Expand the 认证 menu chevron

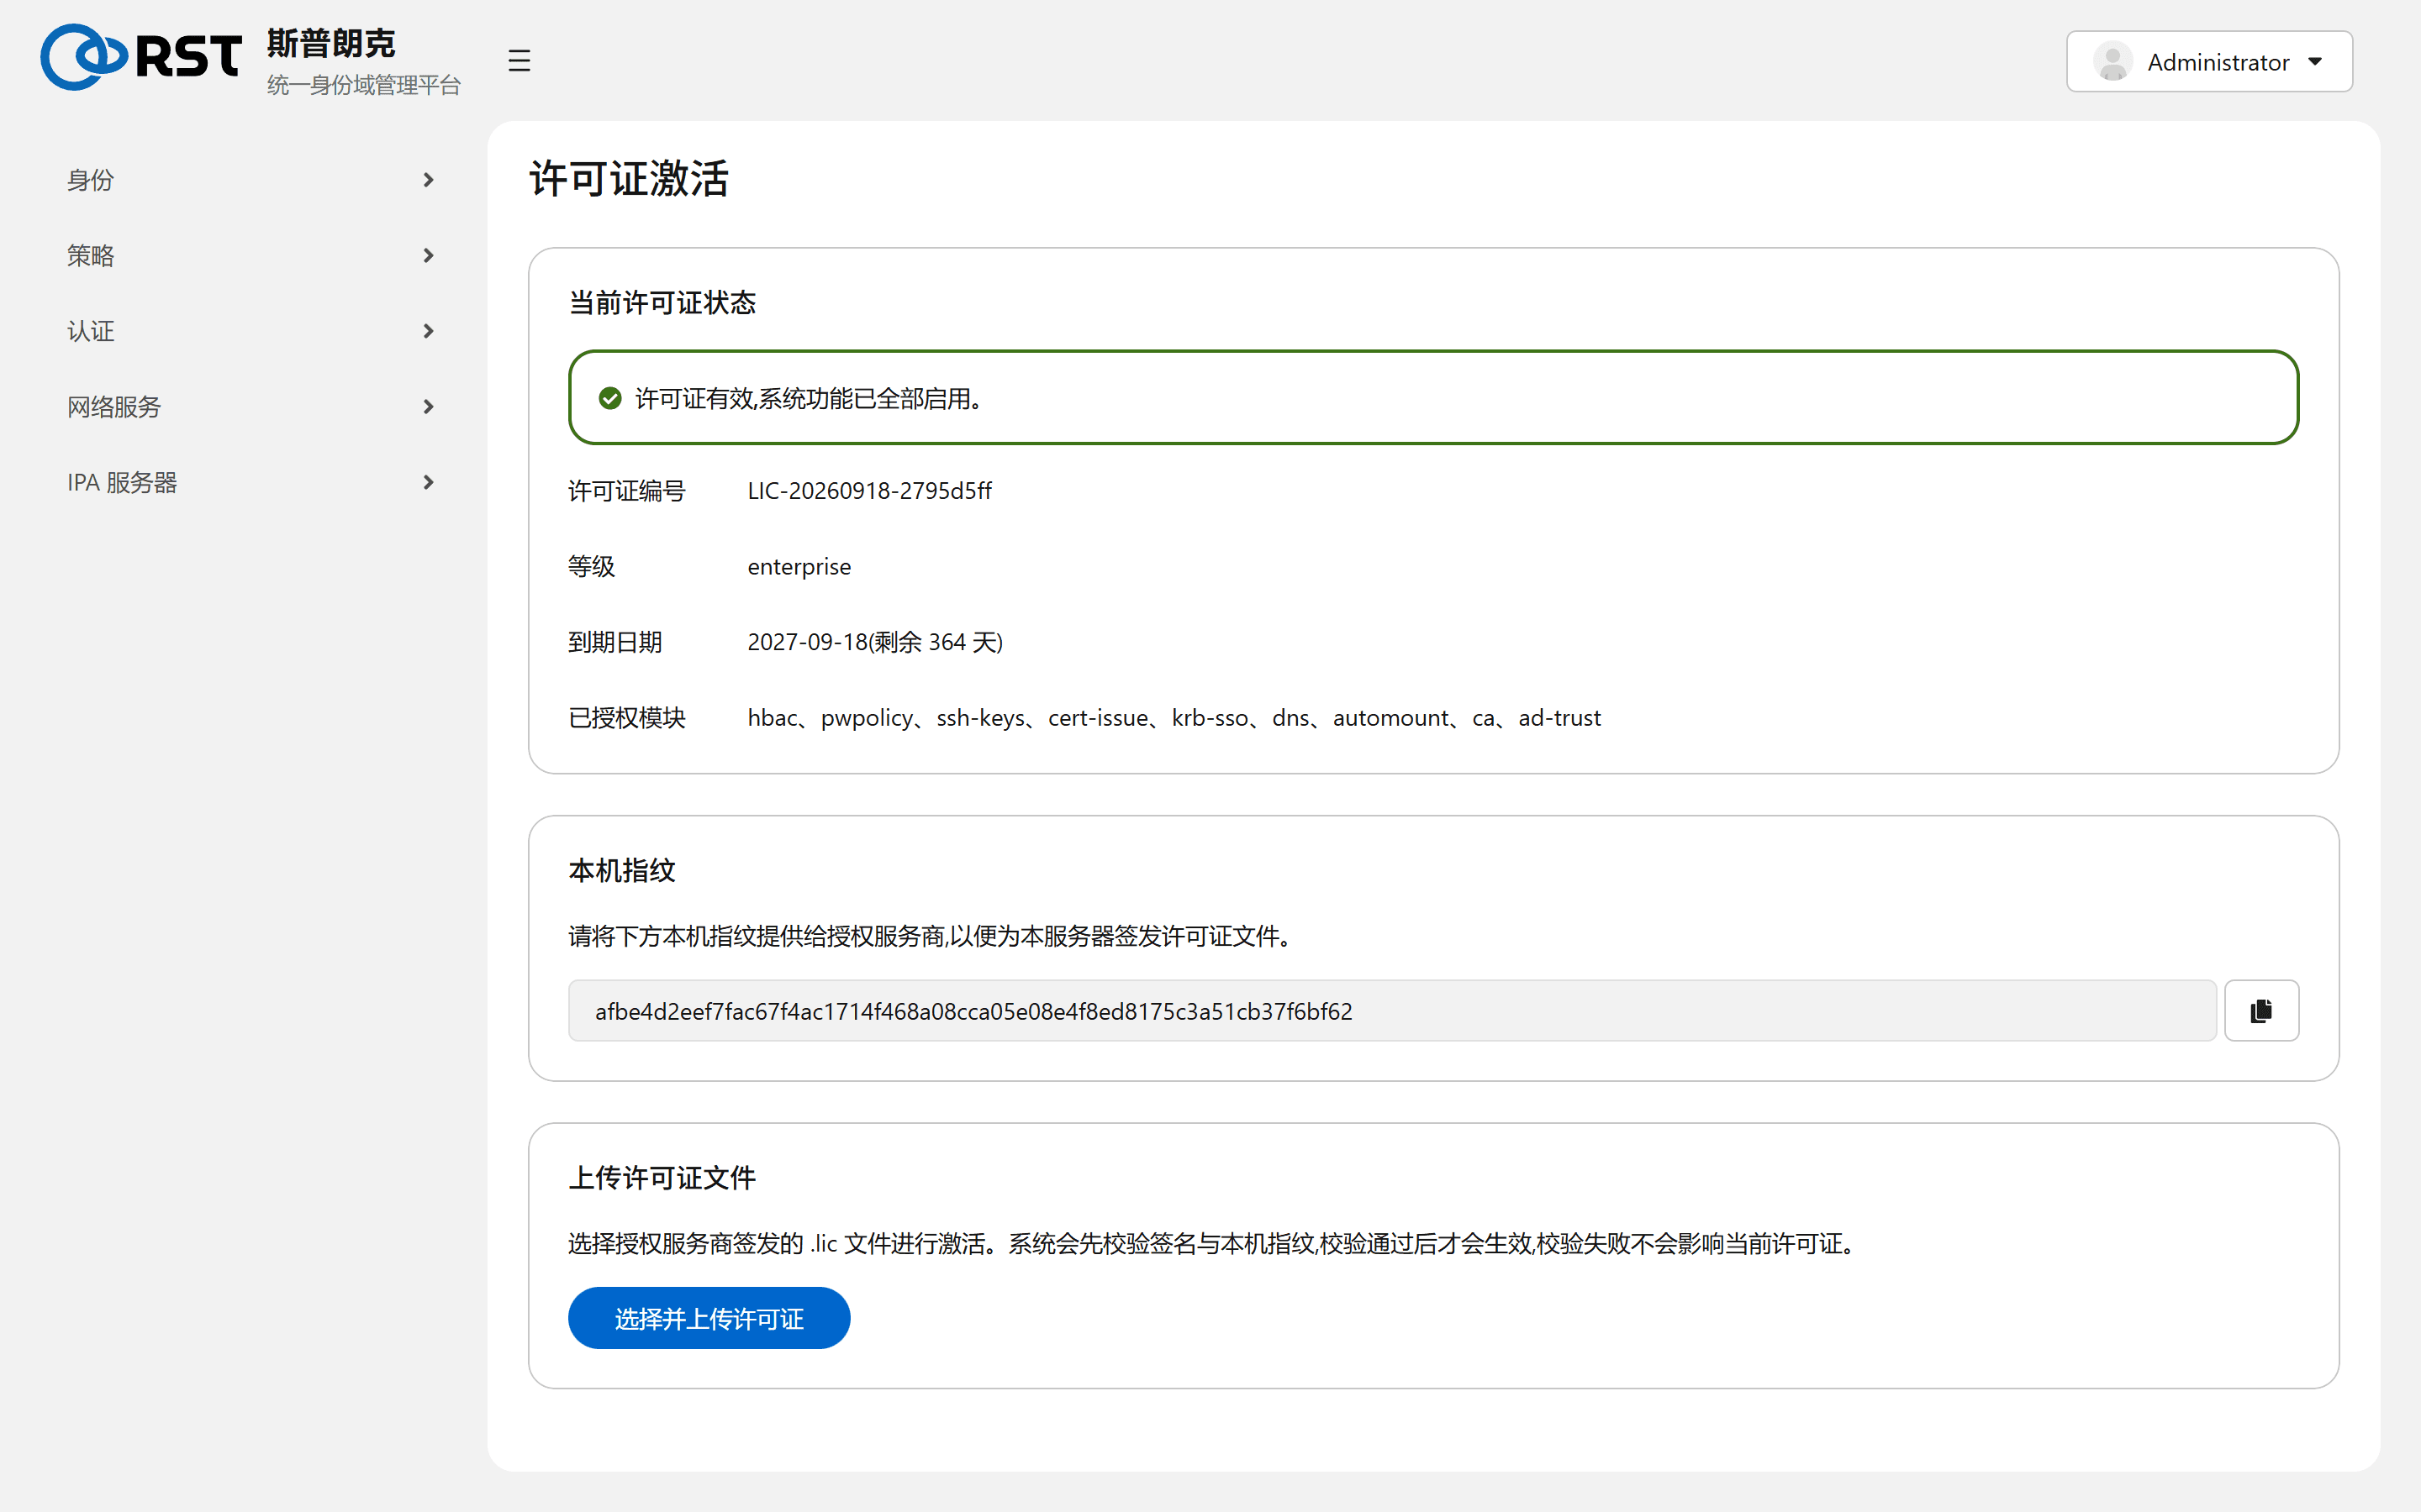coord(428,331)
